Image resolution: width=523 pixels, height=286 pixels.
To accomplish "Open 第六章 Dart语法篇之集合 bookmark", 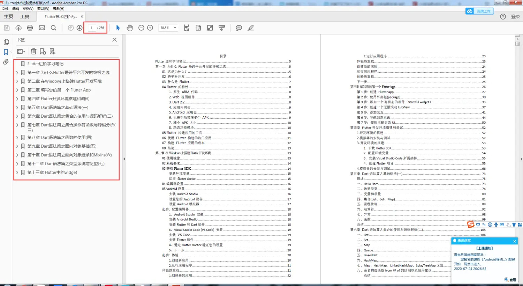I will click(70, 116).
